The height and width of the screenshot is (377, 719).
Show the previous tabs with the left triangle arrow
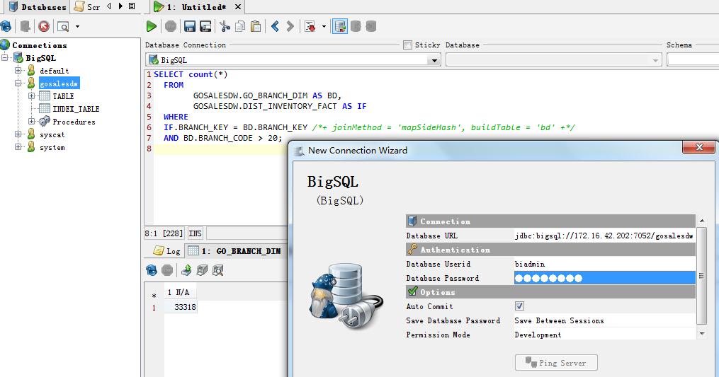tap(109, 6)
